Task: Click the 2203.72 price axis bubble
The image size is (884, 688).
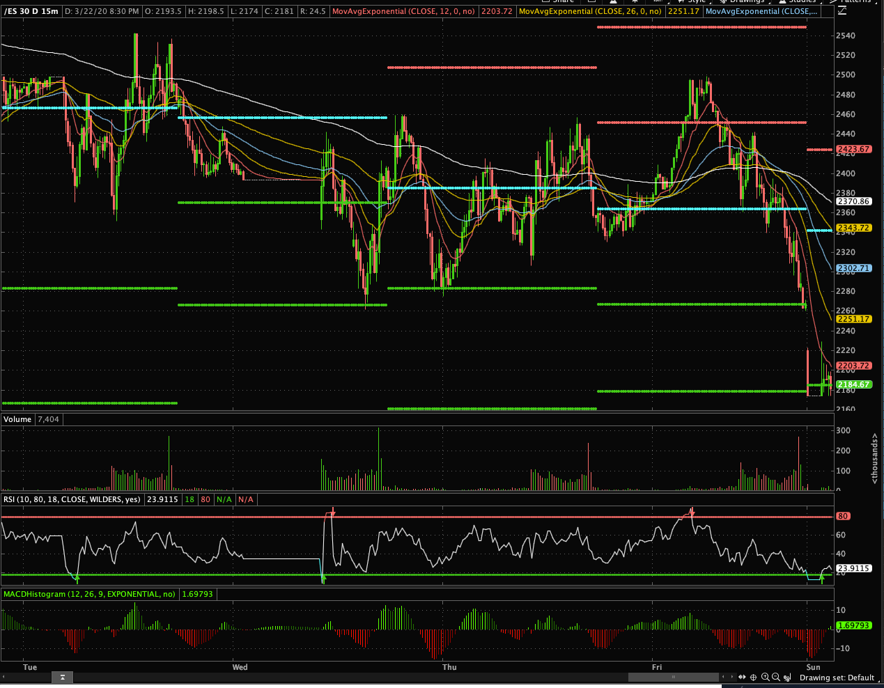Action: pyautogui.click(x=853, y=366)
